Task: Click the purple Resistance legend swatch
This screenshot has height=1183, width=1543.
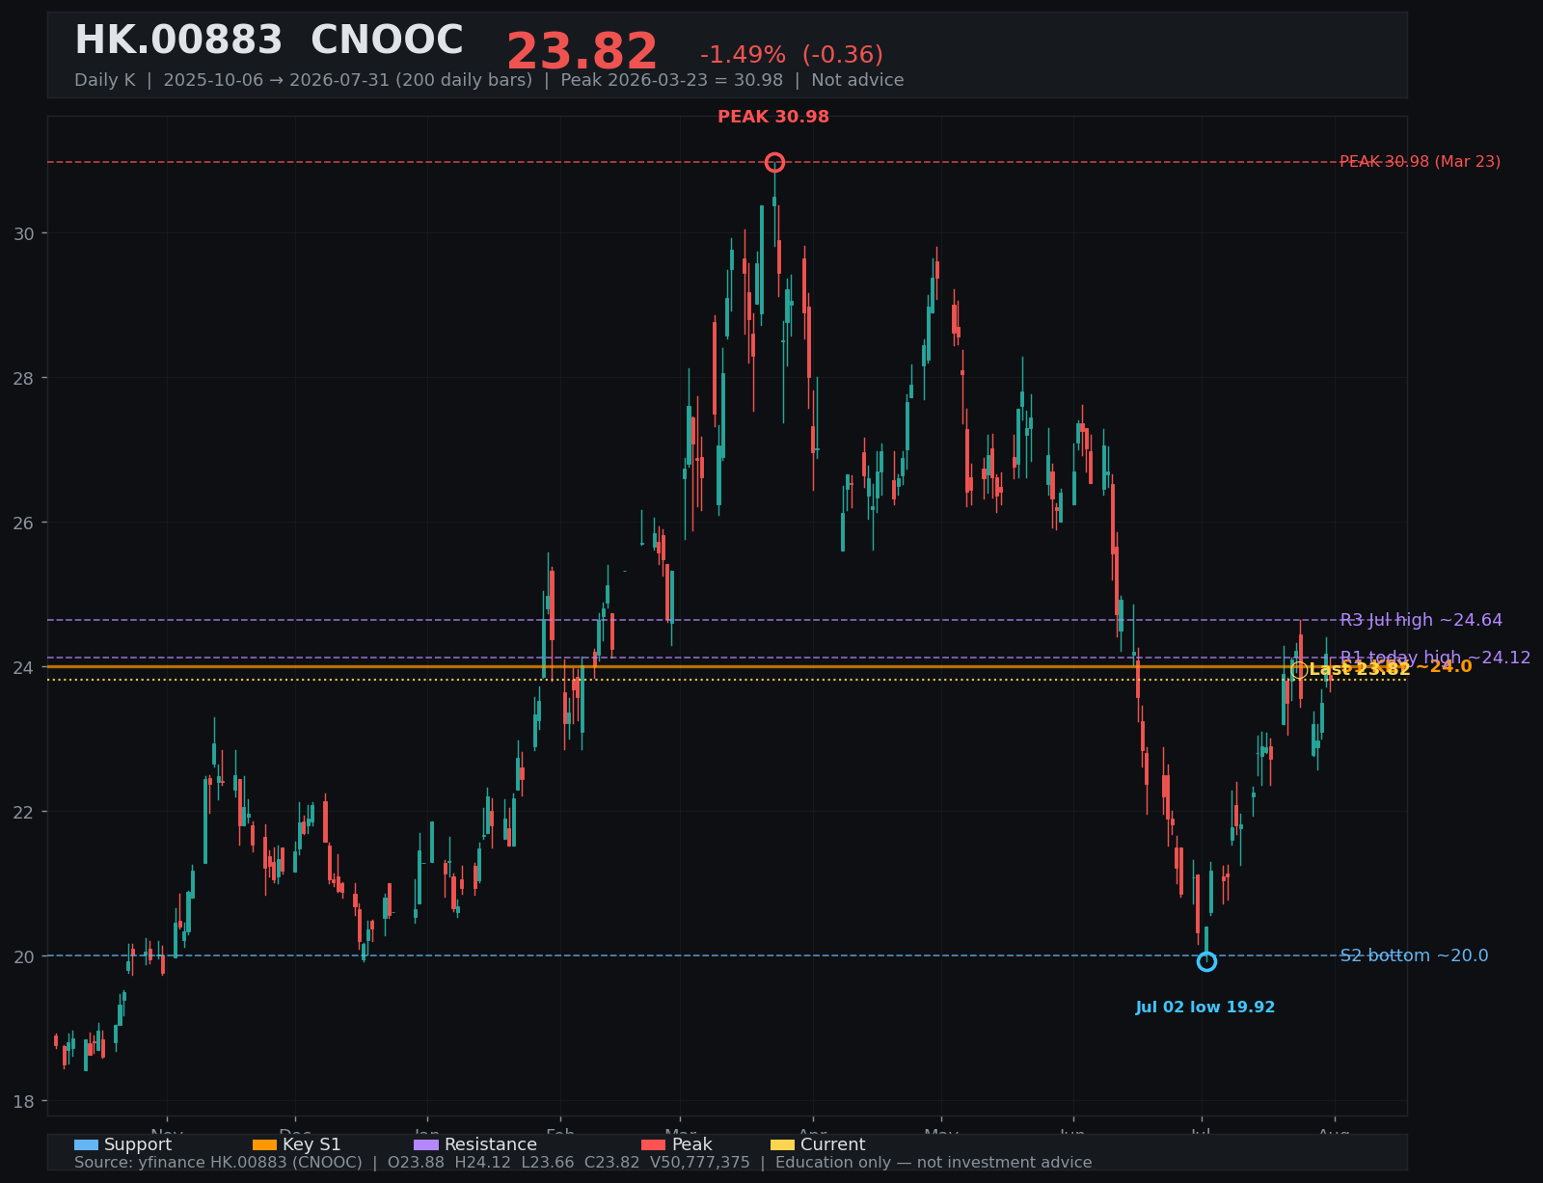Action: [426, 1145]
